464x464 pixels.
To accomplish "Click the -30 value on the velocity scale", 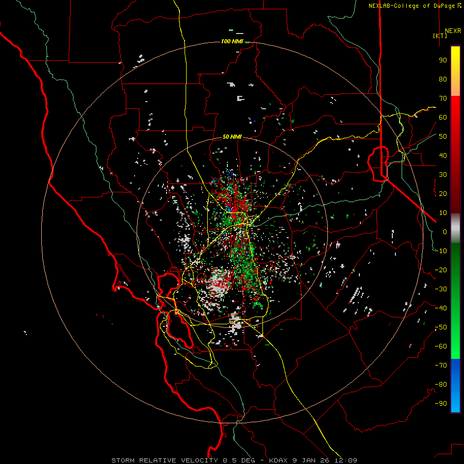I will point(441,289).
